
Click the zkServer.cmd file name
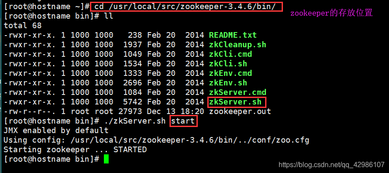pos(238,92)
